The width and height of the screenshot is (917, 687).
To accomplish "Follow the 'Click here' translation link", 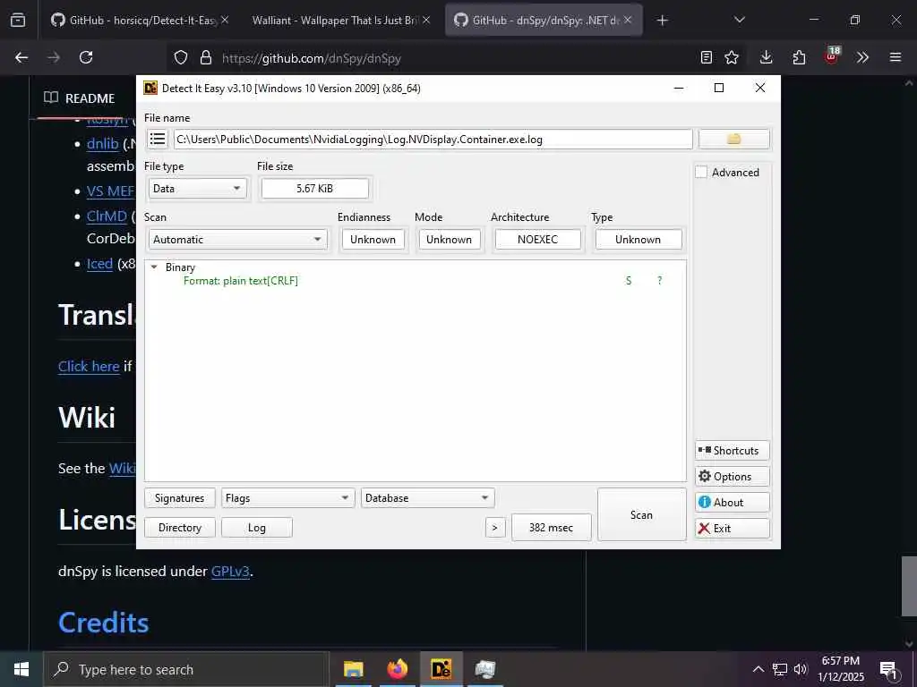I will coord(89,366).
